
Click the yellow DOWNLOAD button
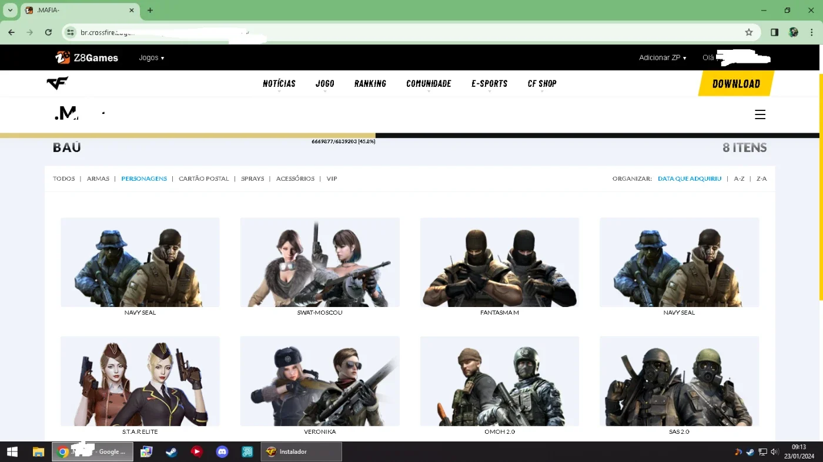click(x=736, y=83)
